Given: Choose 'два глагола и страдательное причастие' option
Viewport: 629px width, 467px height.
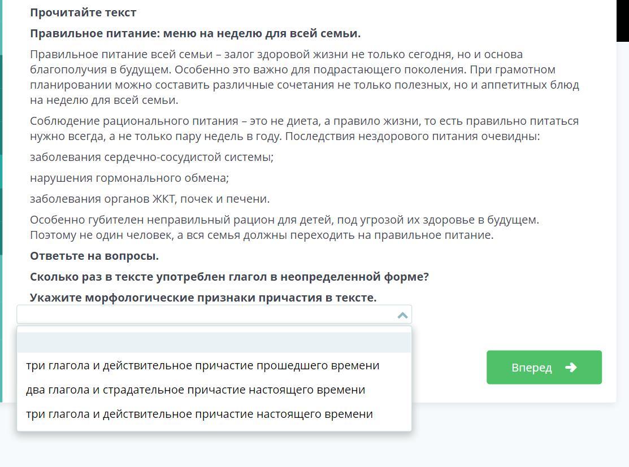Looking at the screenshot, I should coord(196,390).
